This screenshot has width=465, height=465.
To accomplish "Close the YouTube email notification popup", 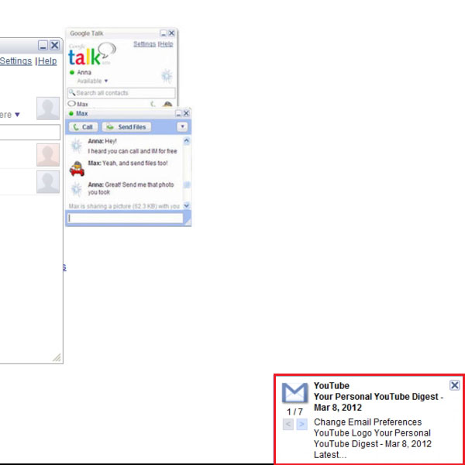I will [x=455, y=385].
